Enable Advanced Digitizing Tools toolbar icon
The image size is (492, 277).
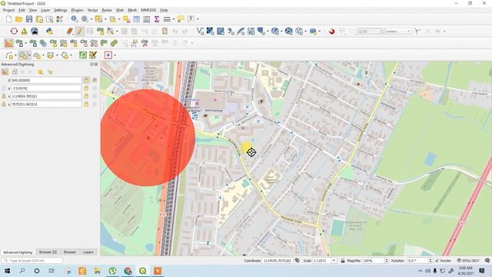pos(8,43)
